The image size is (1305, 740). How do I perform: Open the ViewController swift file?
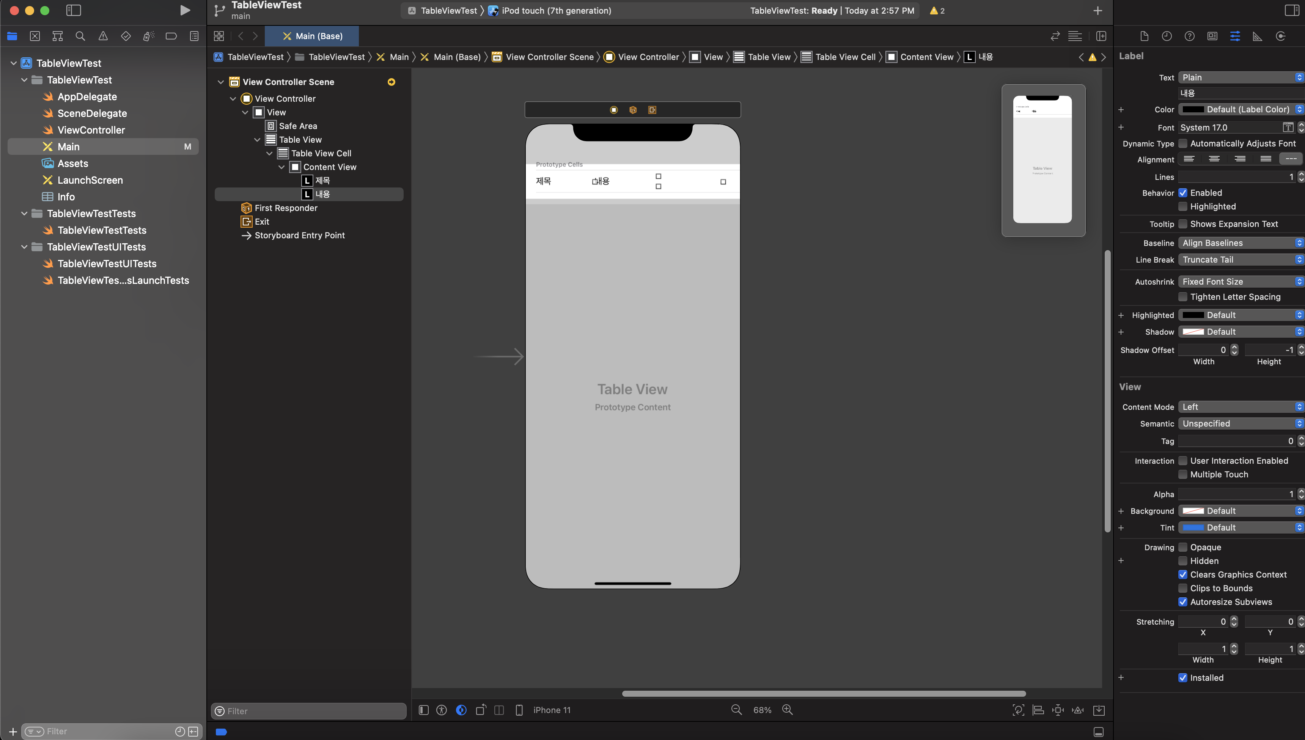(x=91, y=130)
